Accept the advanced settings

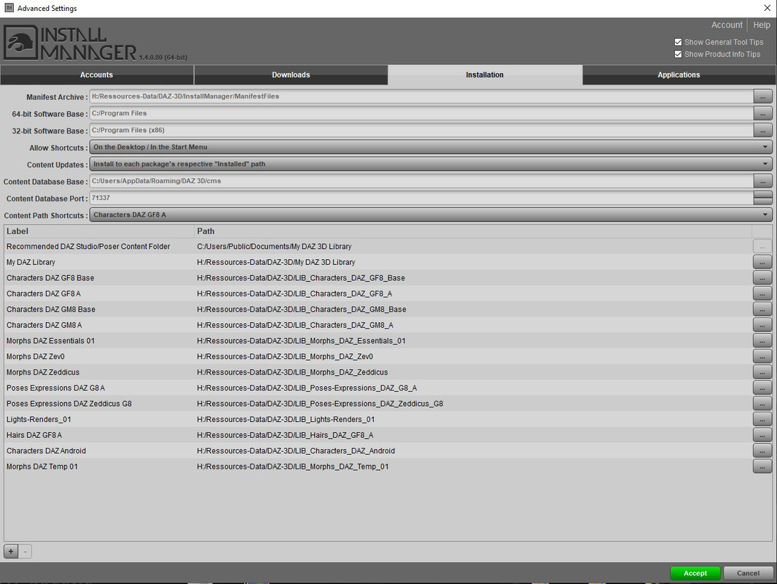pyautogui.click(x=695, y=573)
